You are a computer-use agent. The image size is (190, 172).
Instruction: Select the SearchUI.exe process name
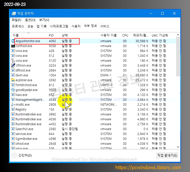(24, 129)
